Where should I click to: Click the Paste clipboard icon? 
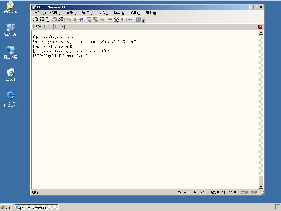(75, 20)
